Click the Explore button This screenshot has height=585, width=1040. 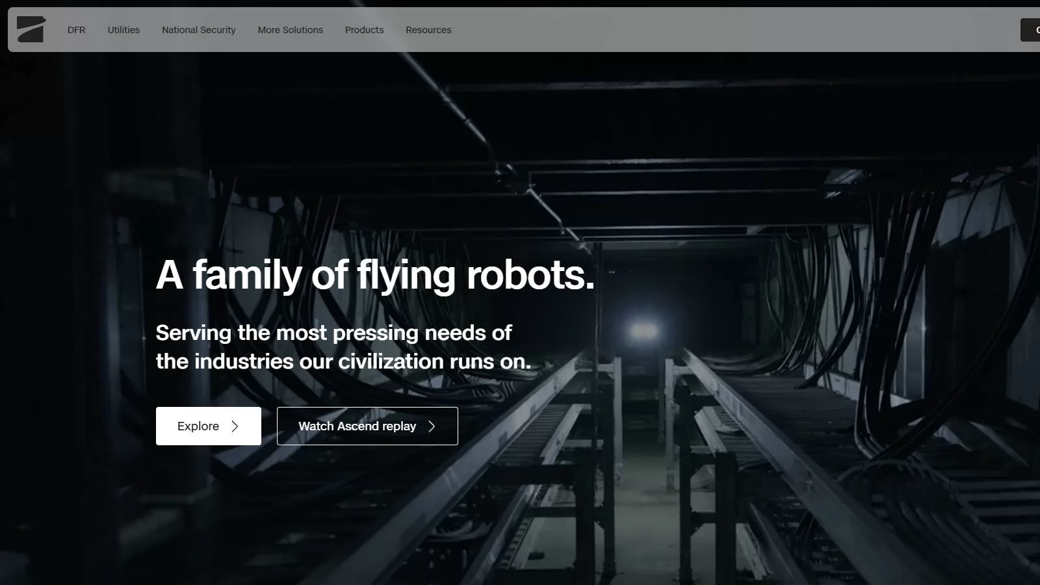[208, 426]
